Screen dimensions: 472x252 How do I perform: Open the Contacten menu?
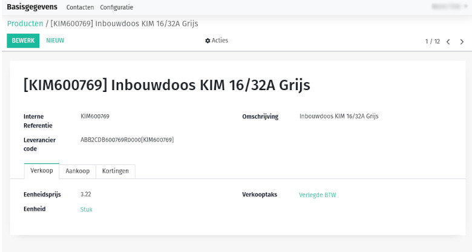(80, 7)
